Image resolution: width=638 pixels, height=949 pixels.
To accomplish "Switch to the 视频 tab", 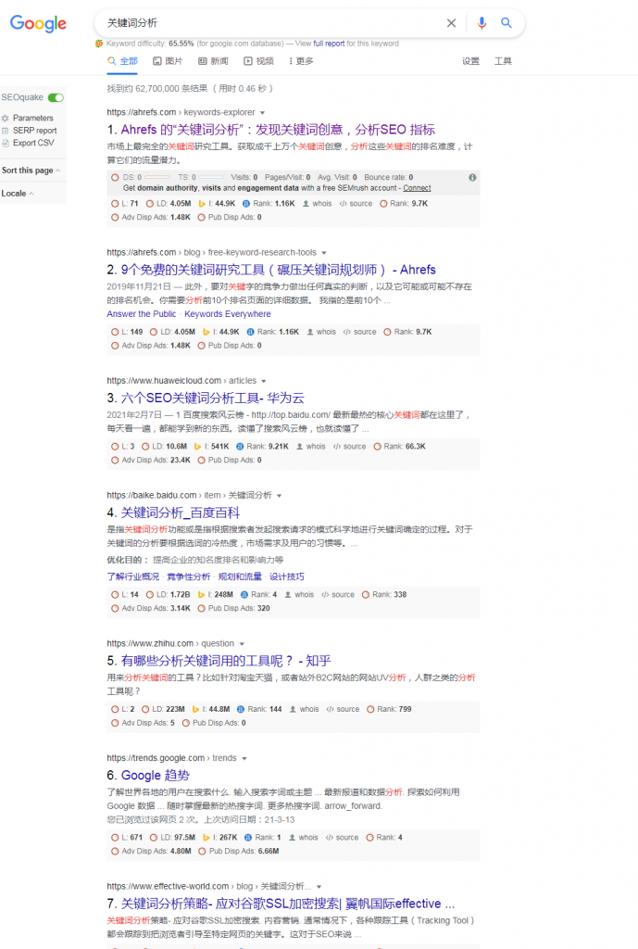I will click(259, 61).
